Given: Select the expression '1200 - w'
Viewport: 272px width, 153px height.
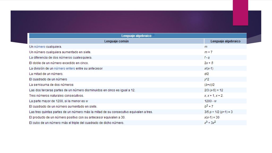Looking at the screenshot, I should point(210,101).
